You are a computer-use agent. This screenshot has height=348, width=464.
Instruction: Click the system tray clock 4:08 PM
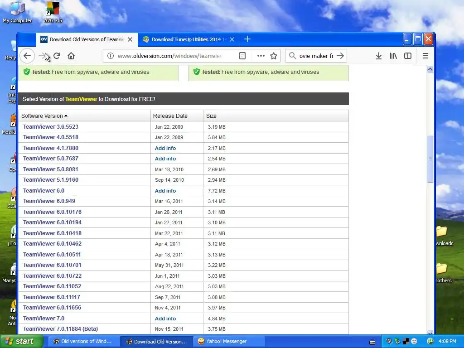point(447,342)
